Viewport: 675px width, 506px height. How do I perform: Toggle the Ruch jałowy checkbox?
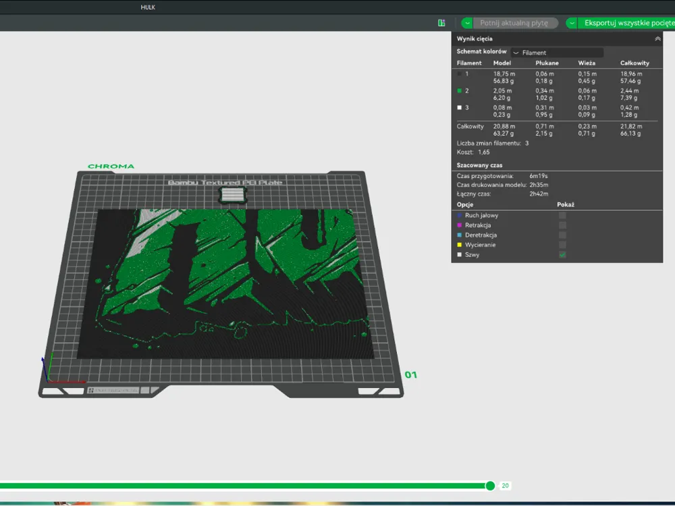562,215
